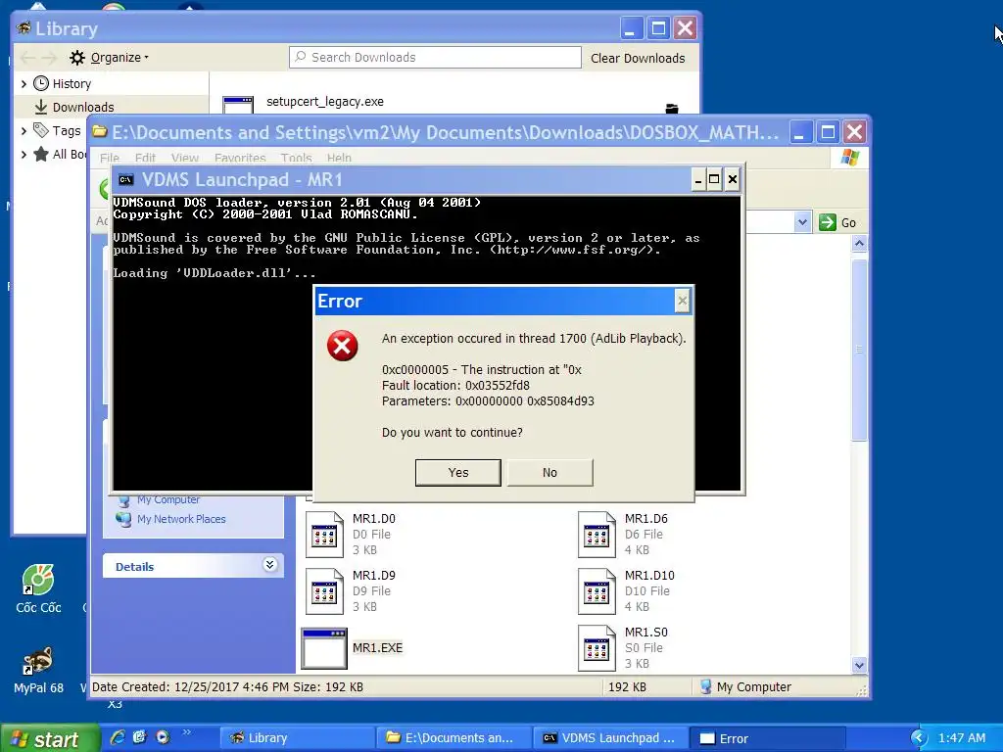The width and height of the screenshot is (1003, 752).
Task: Click the setupcert_legacy.exe filename text
Action: point(325,102)
